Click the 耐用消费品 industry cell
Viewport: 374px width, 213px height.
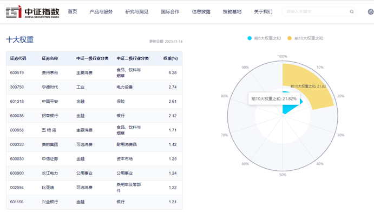pyautogui.click(x=127, y=144)
